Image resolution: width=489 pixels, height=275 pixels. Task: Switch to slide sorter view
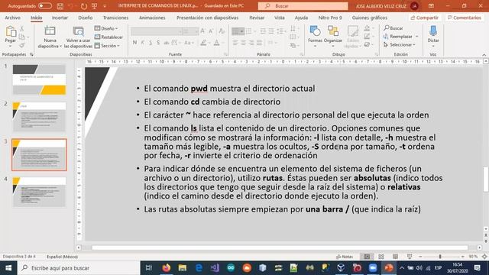(x=381, y=257)
